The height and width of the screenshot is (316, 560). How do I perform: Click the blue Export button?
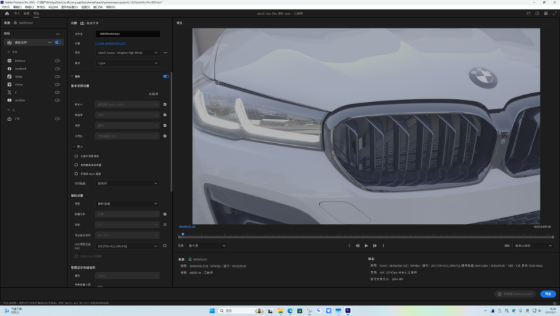(547, 294)
